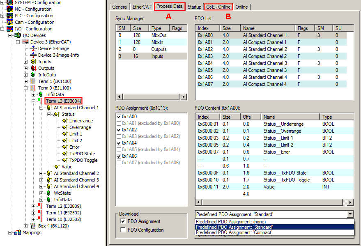This screenshot has height=246, width=361.
Task: Switch to the General tab
Action: [120, 7]
